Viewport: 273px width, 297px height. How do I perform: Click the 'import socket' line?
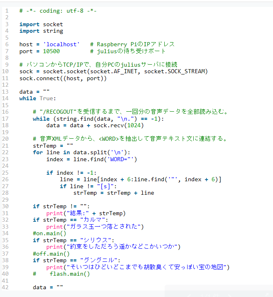[41, 24]
